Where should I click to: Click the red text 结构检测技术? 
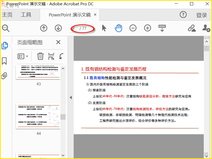click(143, 109)
